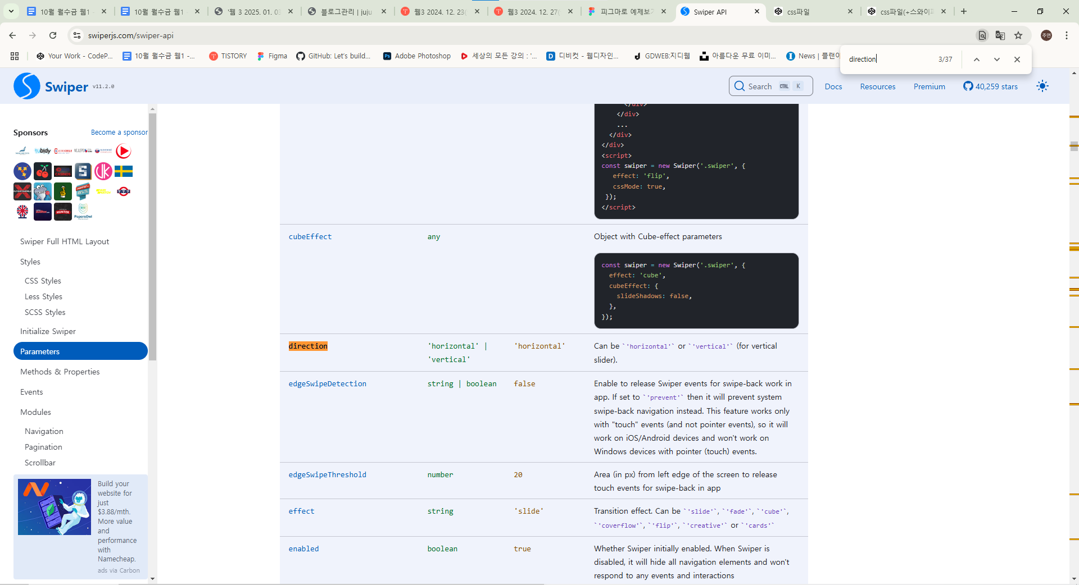This screenshot has width=1079, height=585.
Task: Open GitHub: Let's build bookmark
Action: [333, 56]
